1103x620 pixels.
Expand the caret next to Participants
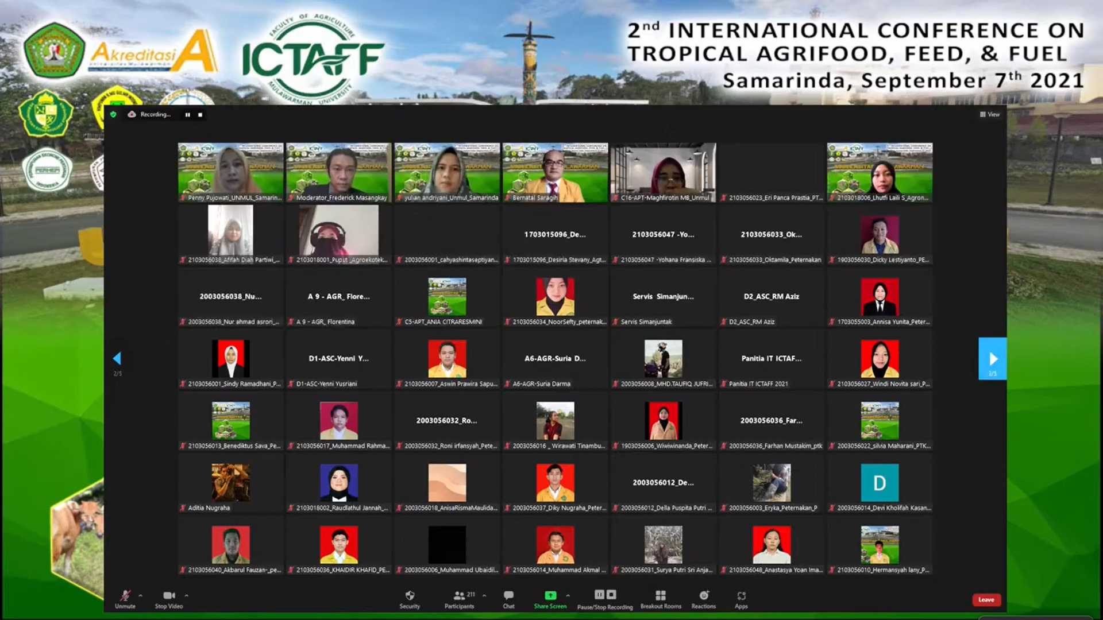[x=484, y=595]
